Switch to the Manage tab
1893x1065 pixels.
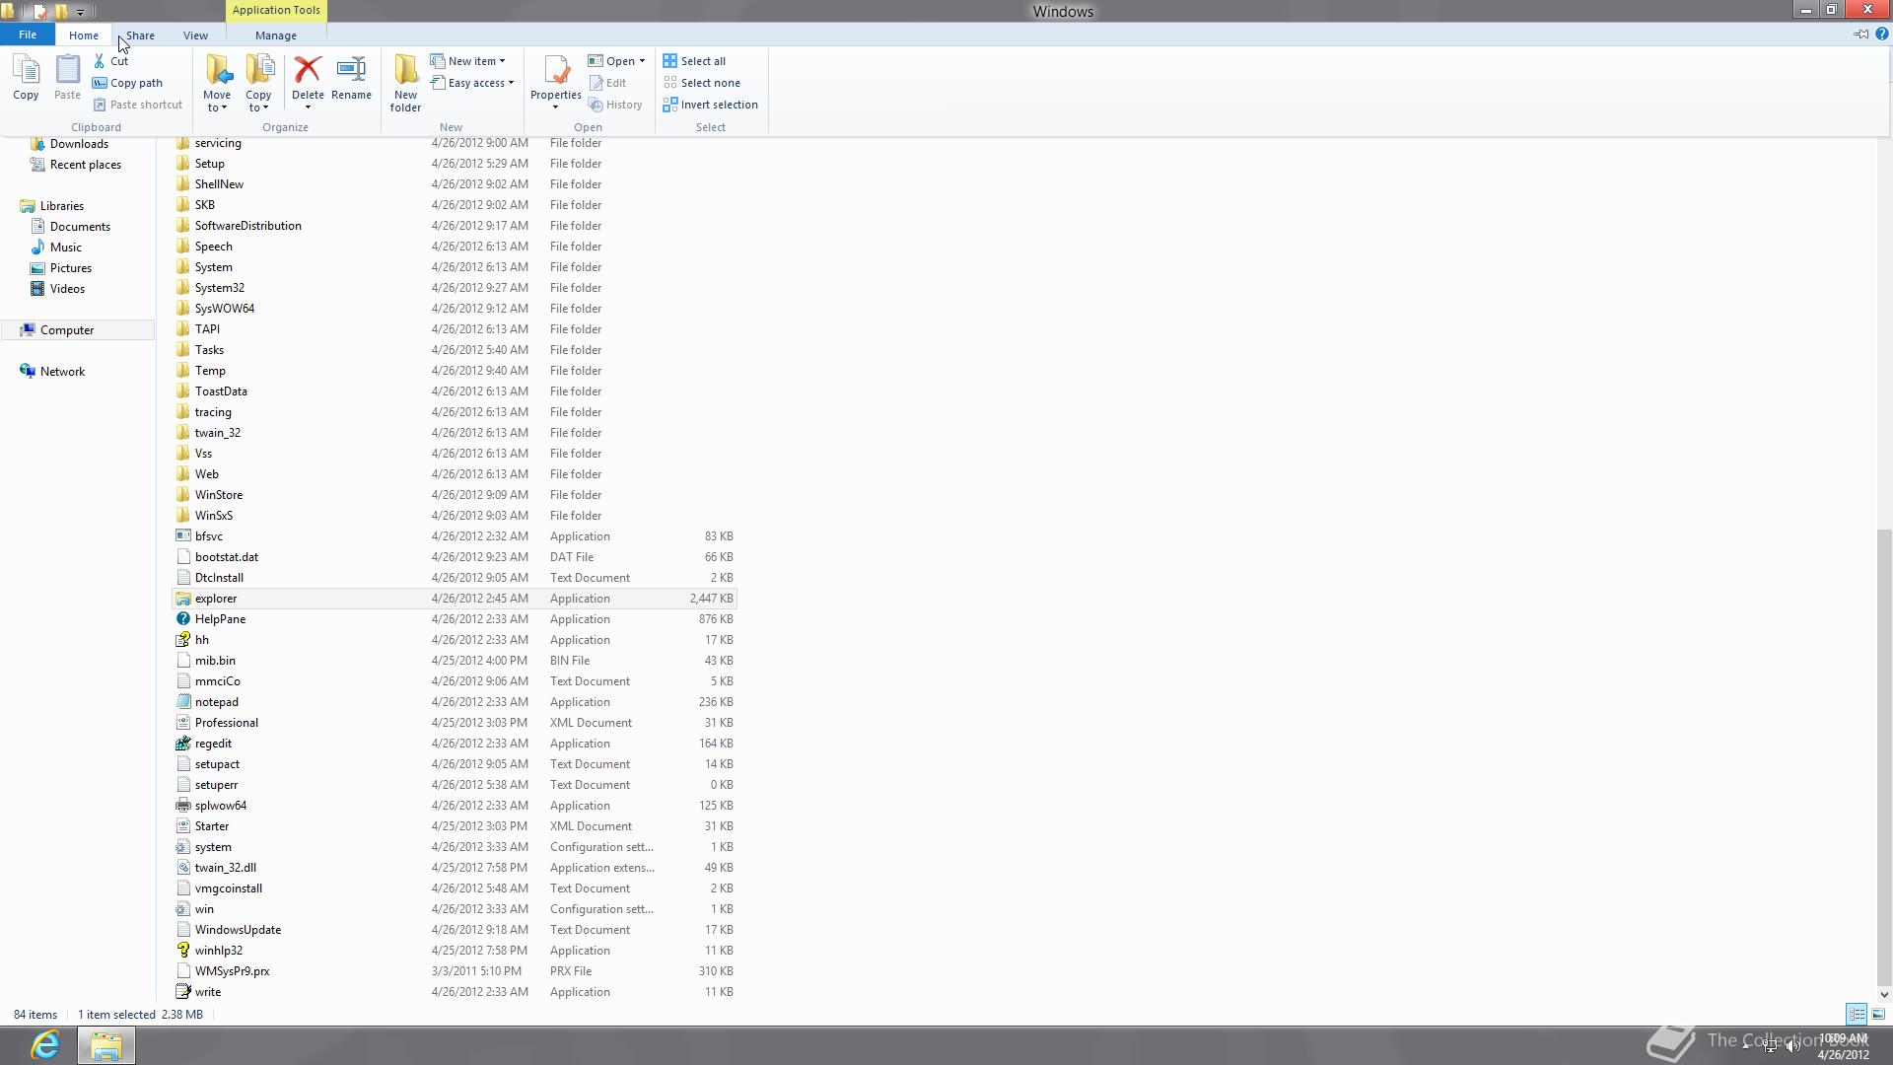tap(276, 35)
